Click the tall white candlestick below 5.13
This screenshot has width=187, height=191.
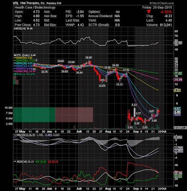135,113
